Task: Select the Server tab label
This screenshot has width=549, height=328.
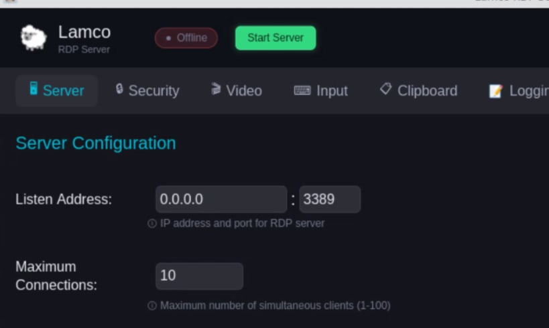Action: [64, 91]
